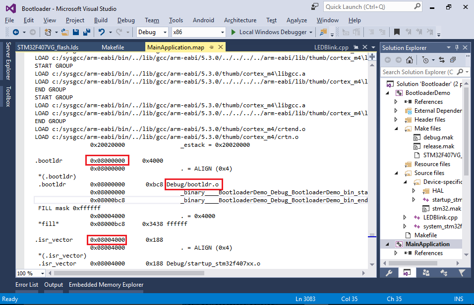Screen dimensions: 474x305
Task: Collapse the Source files folder
Action: (396, 174)
